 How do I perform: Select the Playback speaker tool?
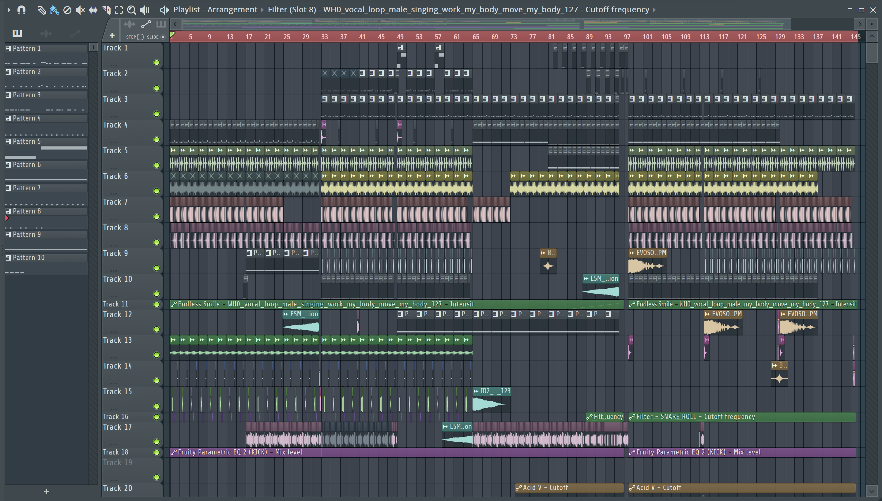click(x=145, y=10)
